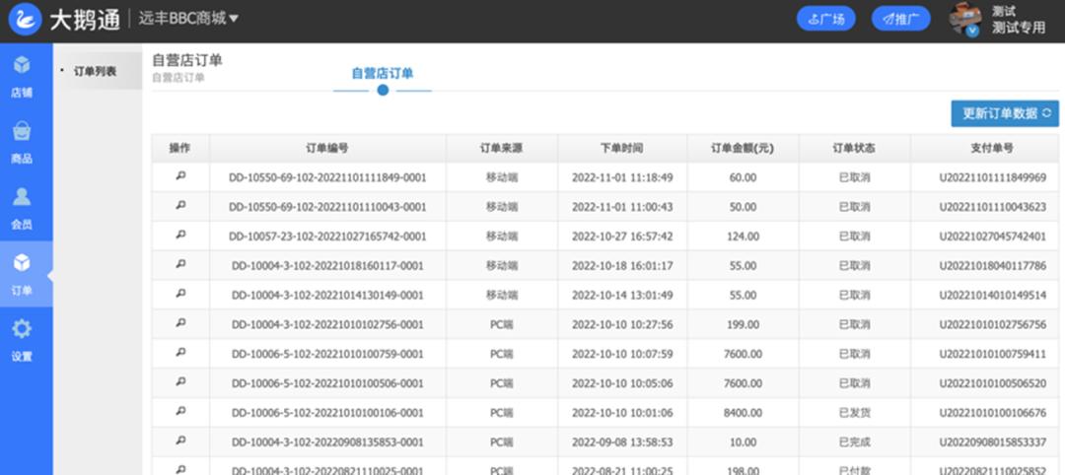This screenshot has height=475, width=1065.
Task: View order DD-10004-3-102-20221014130149-0001 magnifier icon
Action: click(180, 293)
